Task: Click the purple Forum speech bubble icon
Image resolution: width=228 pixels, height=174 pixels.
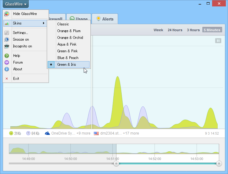Action: pos(7,62)
